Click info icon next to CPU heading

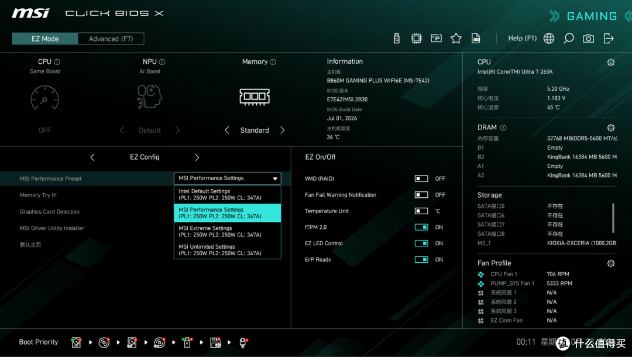57,62
